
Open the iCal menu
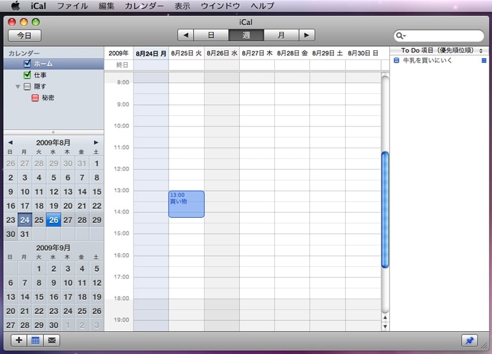[38, 6]
